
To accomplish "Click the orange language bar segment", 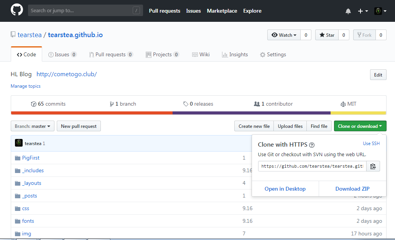I will (92, 113).
